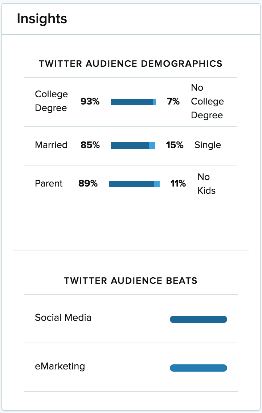Viewport: 262px width, 413px height.
Task: Click the Married label
Action: [x=51, y=145]
